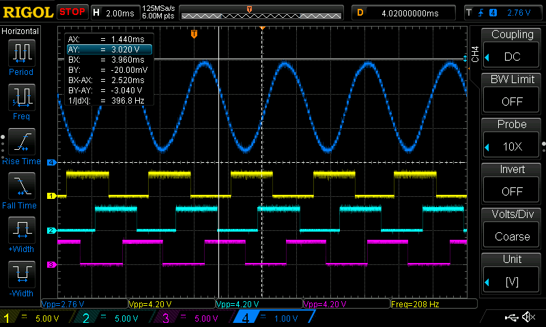This screenshot has width=546, height=327.
Task: Select the Rise Time measurement icon
Action: click(x=22, y=142)
